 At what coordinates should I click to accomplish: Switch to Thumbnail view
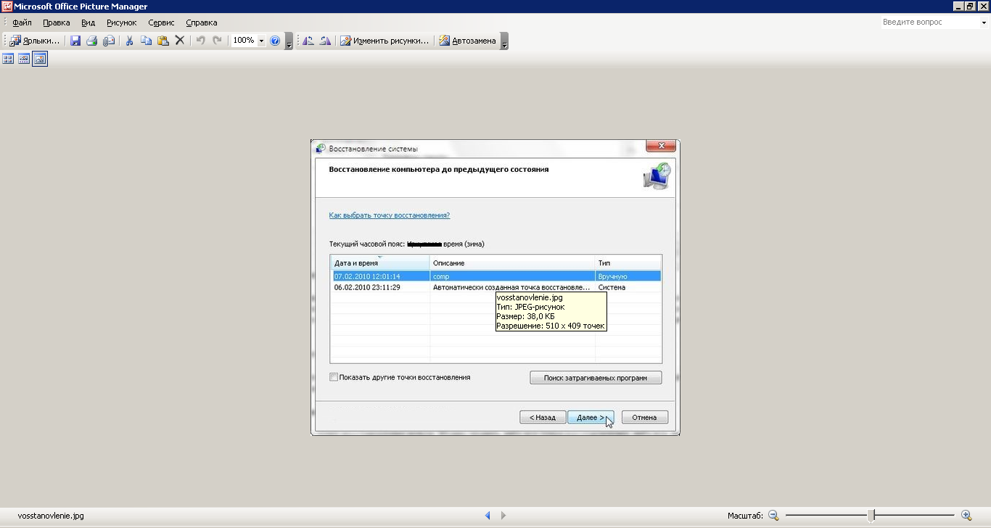(8, 59)
